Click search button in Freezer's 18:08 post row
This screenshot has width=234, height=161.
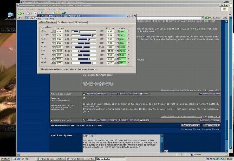tap(113, 120)
